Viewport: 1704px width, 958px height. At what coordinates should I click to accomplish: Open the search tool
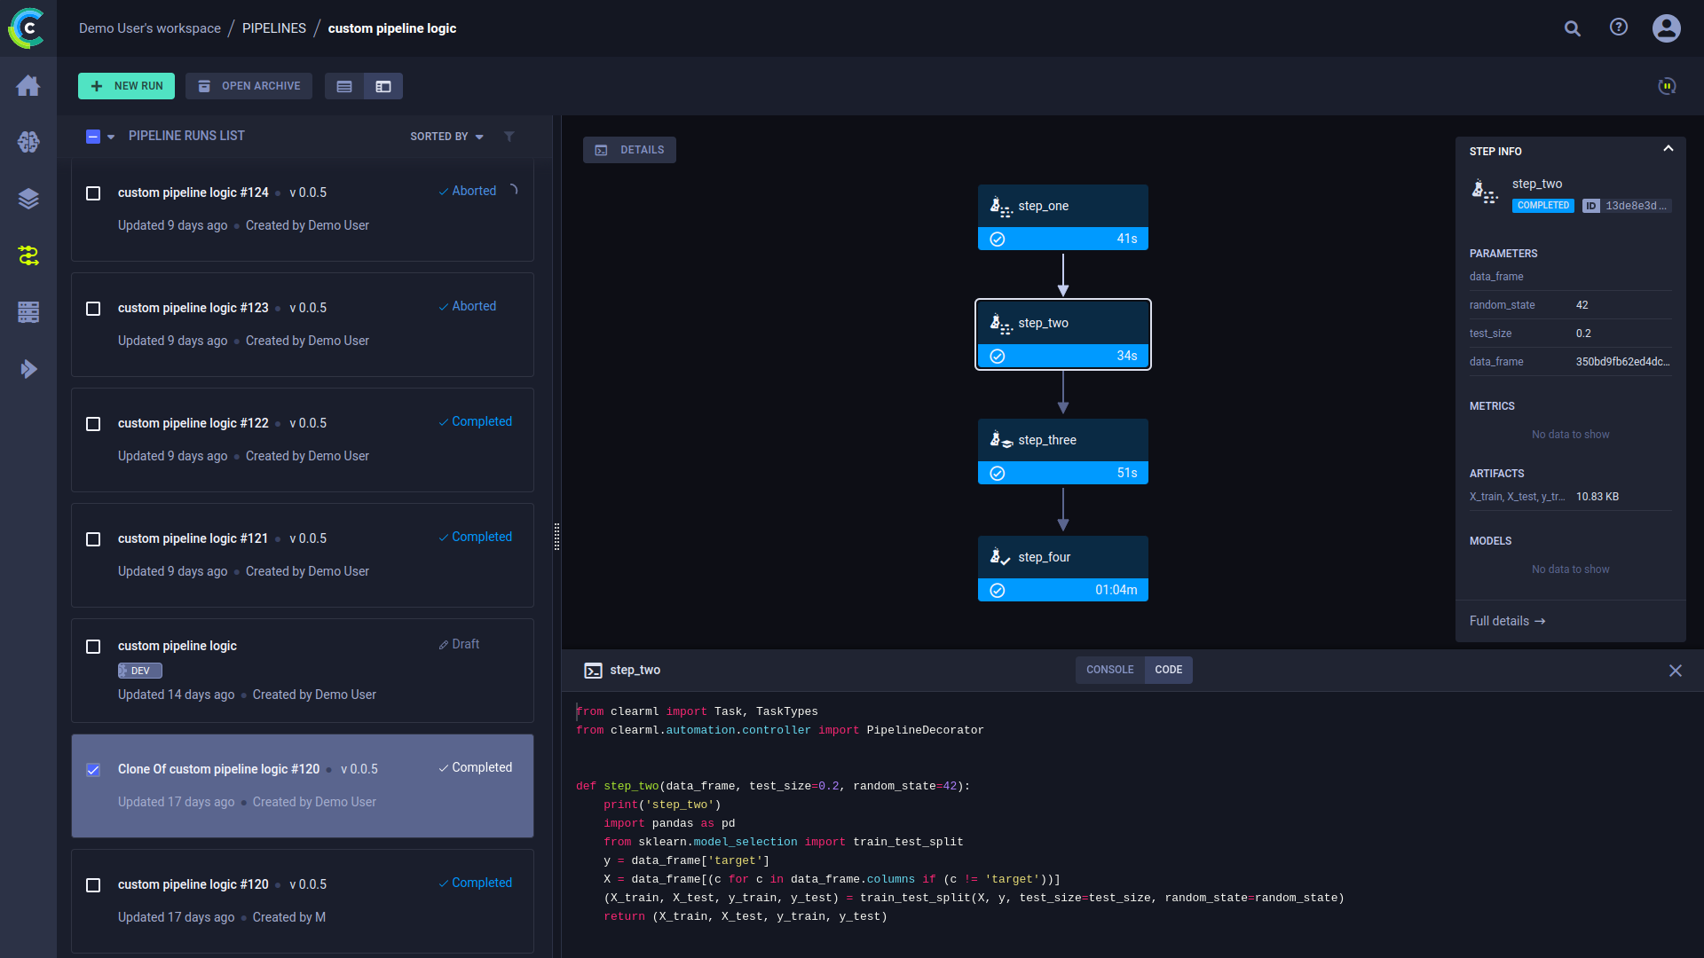coord(1573,27)
